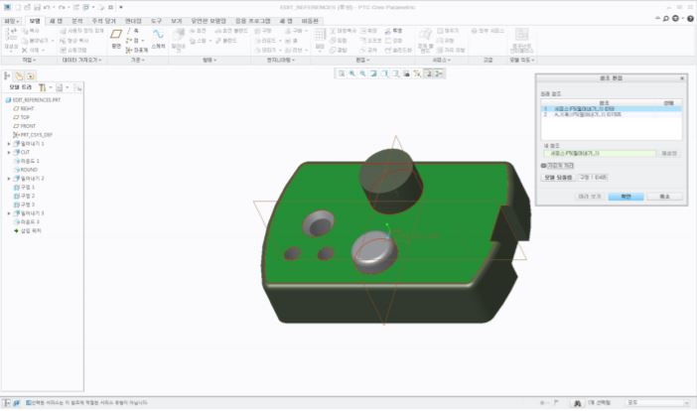Screen dimensions: 697x411
Task: Open the command search magnifier icon
Action: [x=666, y=19]
